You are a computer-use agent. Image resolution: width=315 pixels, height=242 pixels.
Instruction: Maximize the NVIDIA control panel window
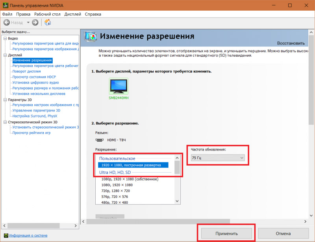(x=290, y=5)
